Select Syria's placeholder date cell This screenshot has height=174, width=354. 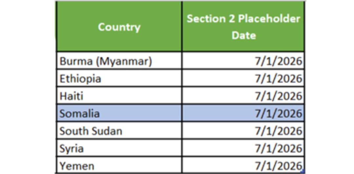(x=243, y=148)
